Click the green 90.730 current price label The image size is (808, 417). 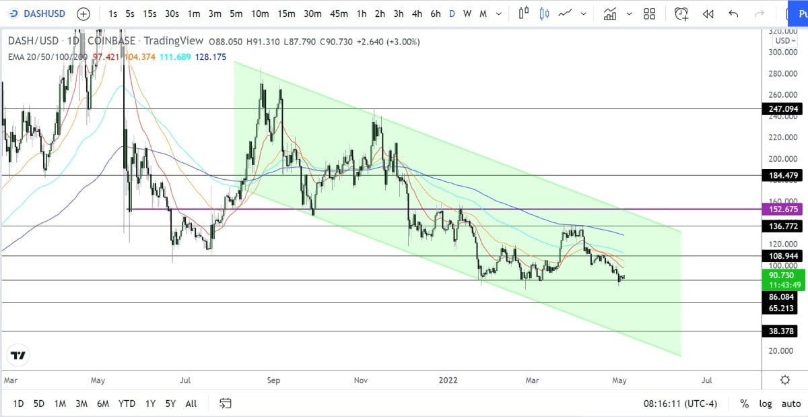783,280
